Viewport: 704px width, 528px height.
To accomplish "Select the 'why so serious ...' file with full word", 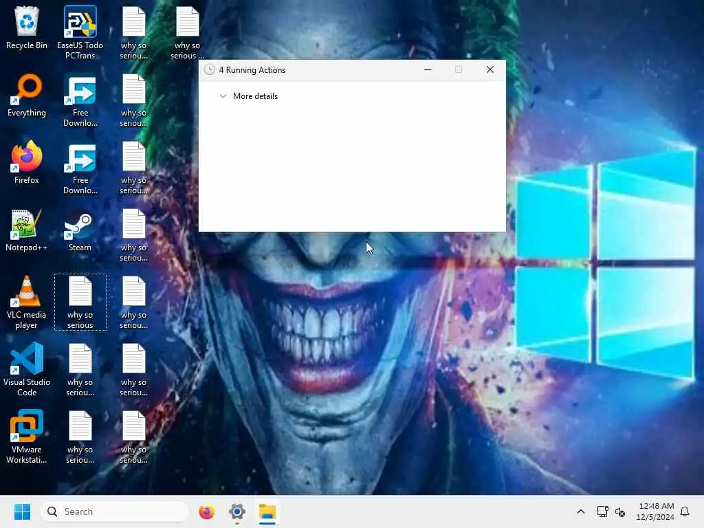I will click(x=187, y=32).
